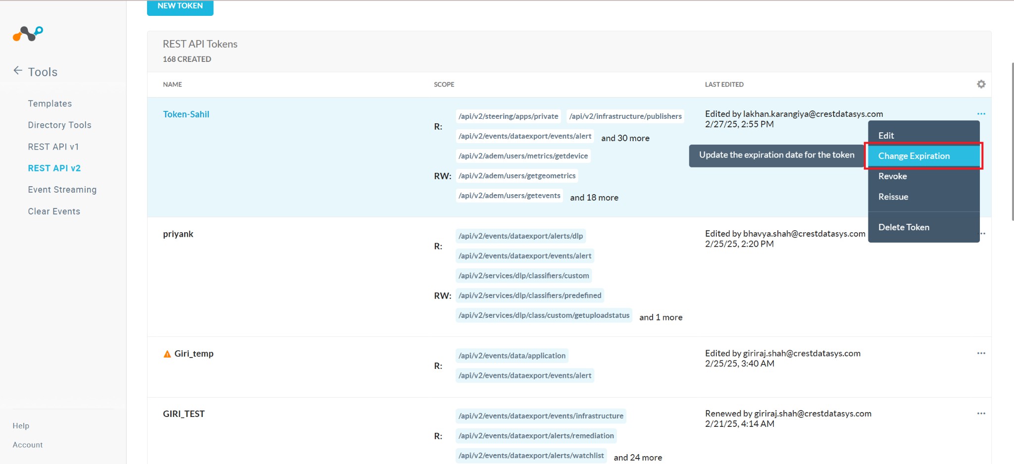Viewport: 1014px width, 464px height.
Task: Open the Giri_temp row three-dots menu
Action: tap(981, 353)
